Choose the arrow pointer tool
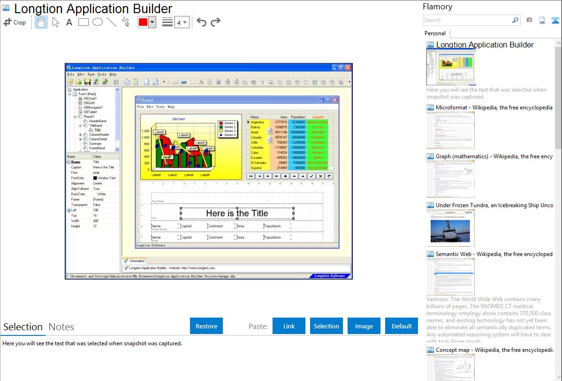This screenshot has width=562, height=381. [55, 22]
